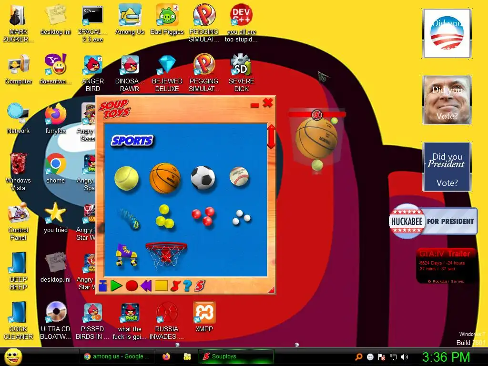The width and height of the screenshot is (488, 366).
Task: Click the yellow stop square in Soup Toys
Action: tap(161, 286)
